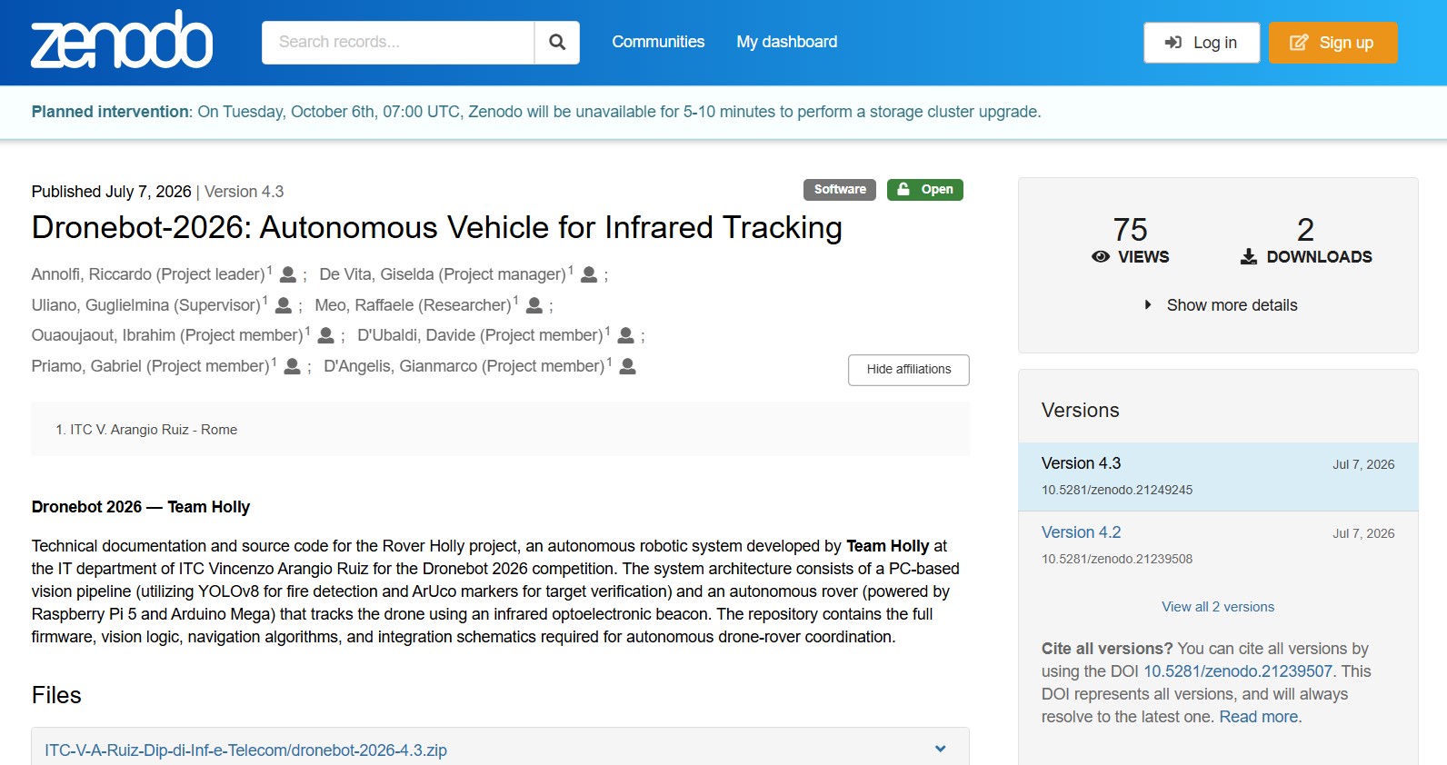The width and height of the screenshot is (1447, 765).
Task: Open the View all 2 versions link
Action: tap(1218, 607)
